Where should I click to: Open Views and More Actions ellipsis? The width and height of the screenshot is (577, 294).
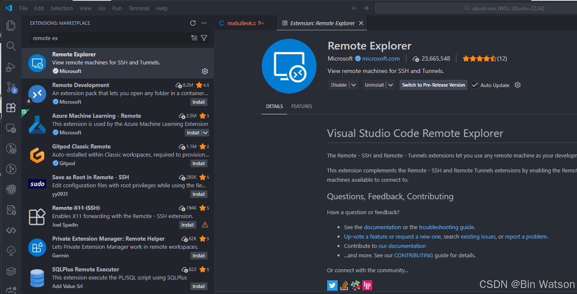click(x=204, y=23)
